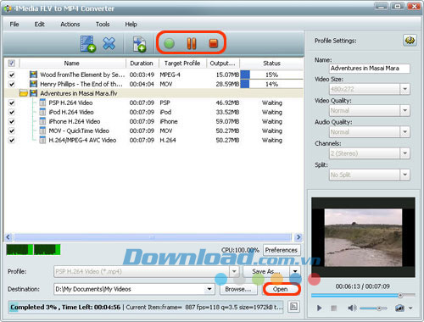Image resolution: width=424 pixels, height=322 pixels.
Task: Uncheck the Henry Phillips row checkbox
Action: [12, 84]
